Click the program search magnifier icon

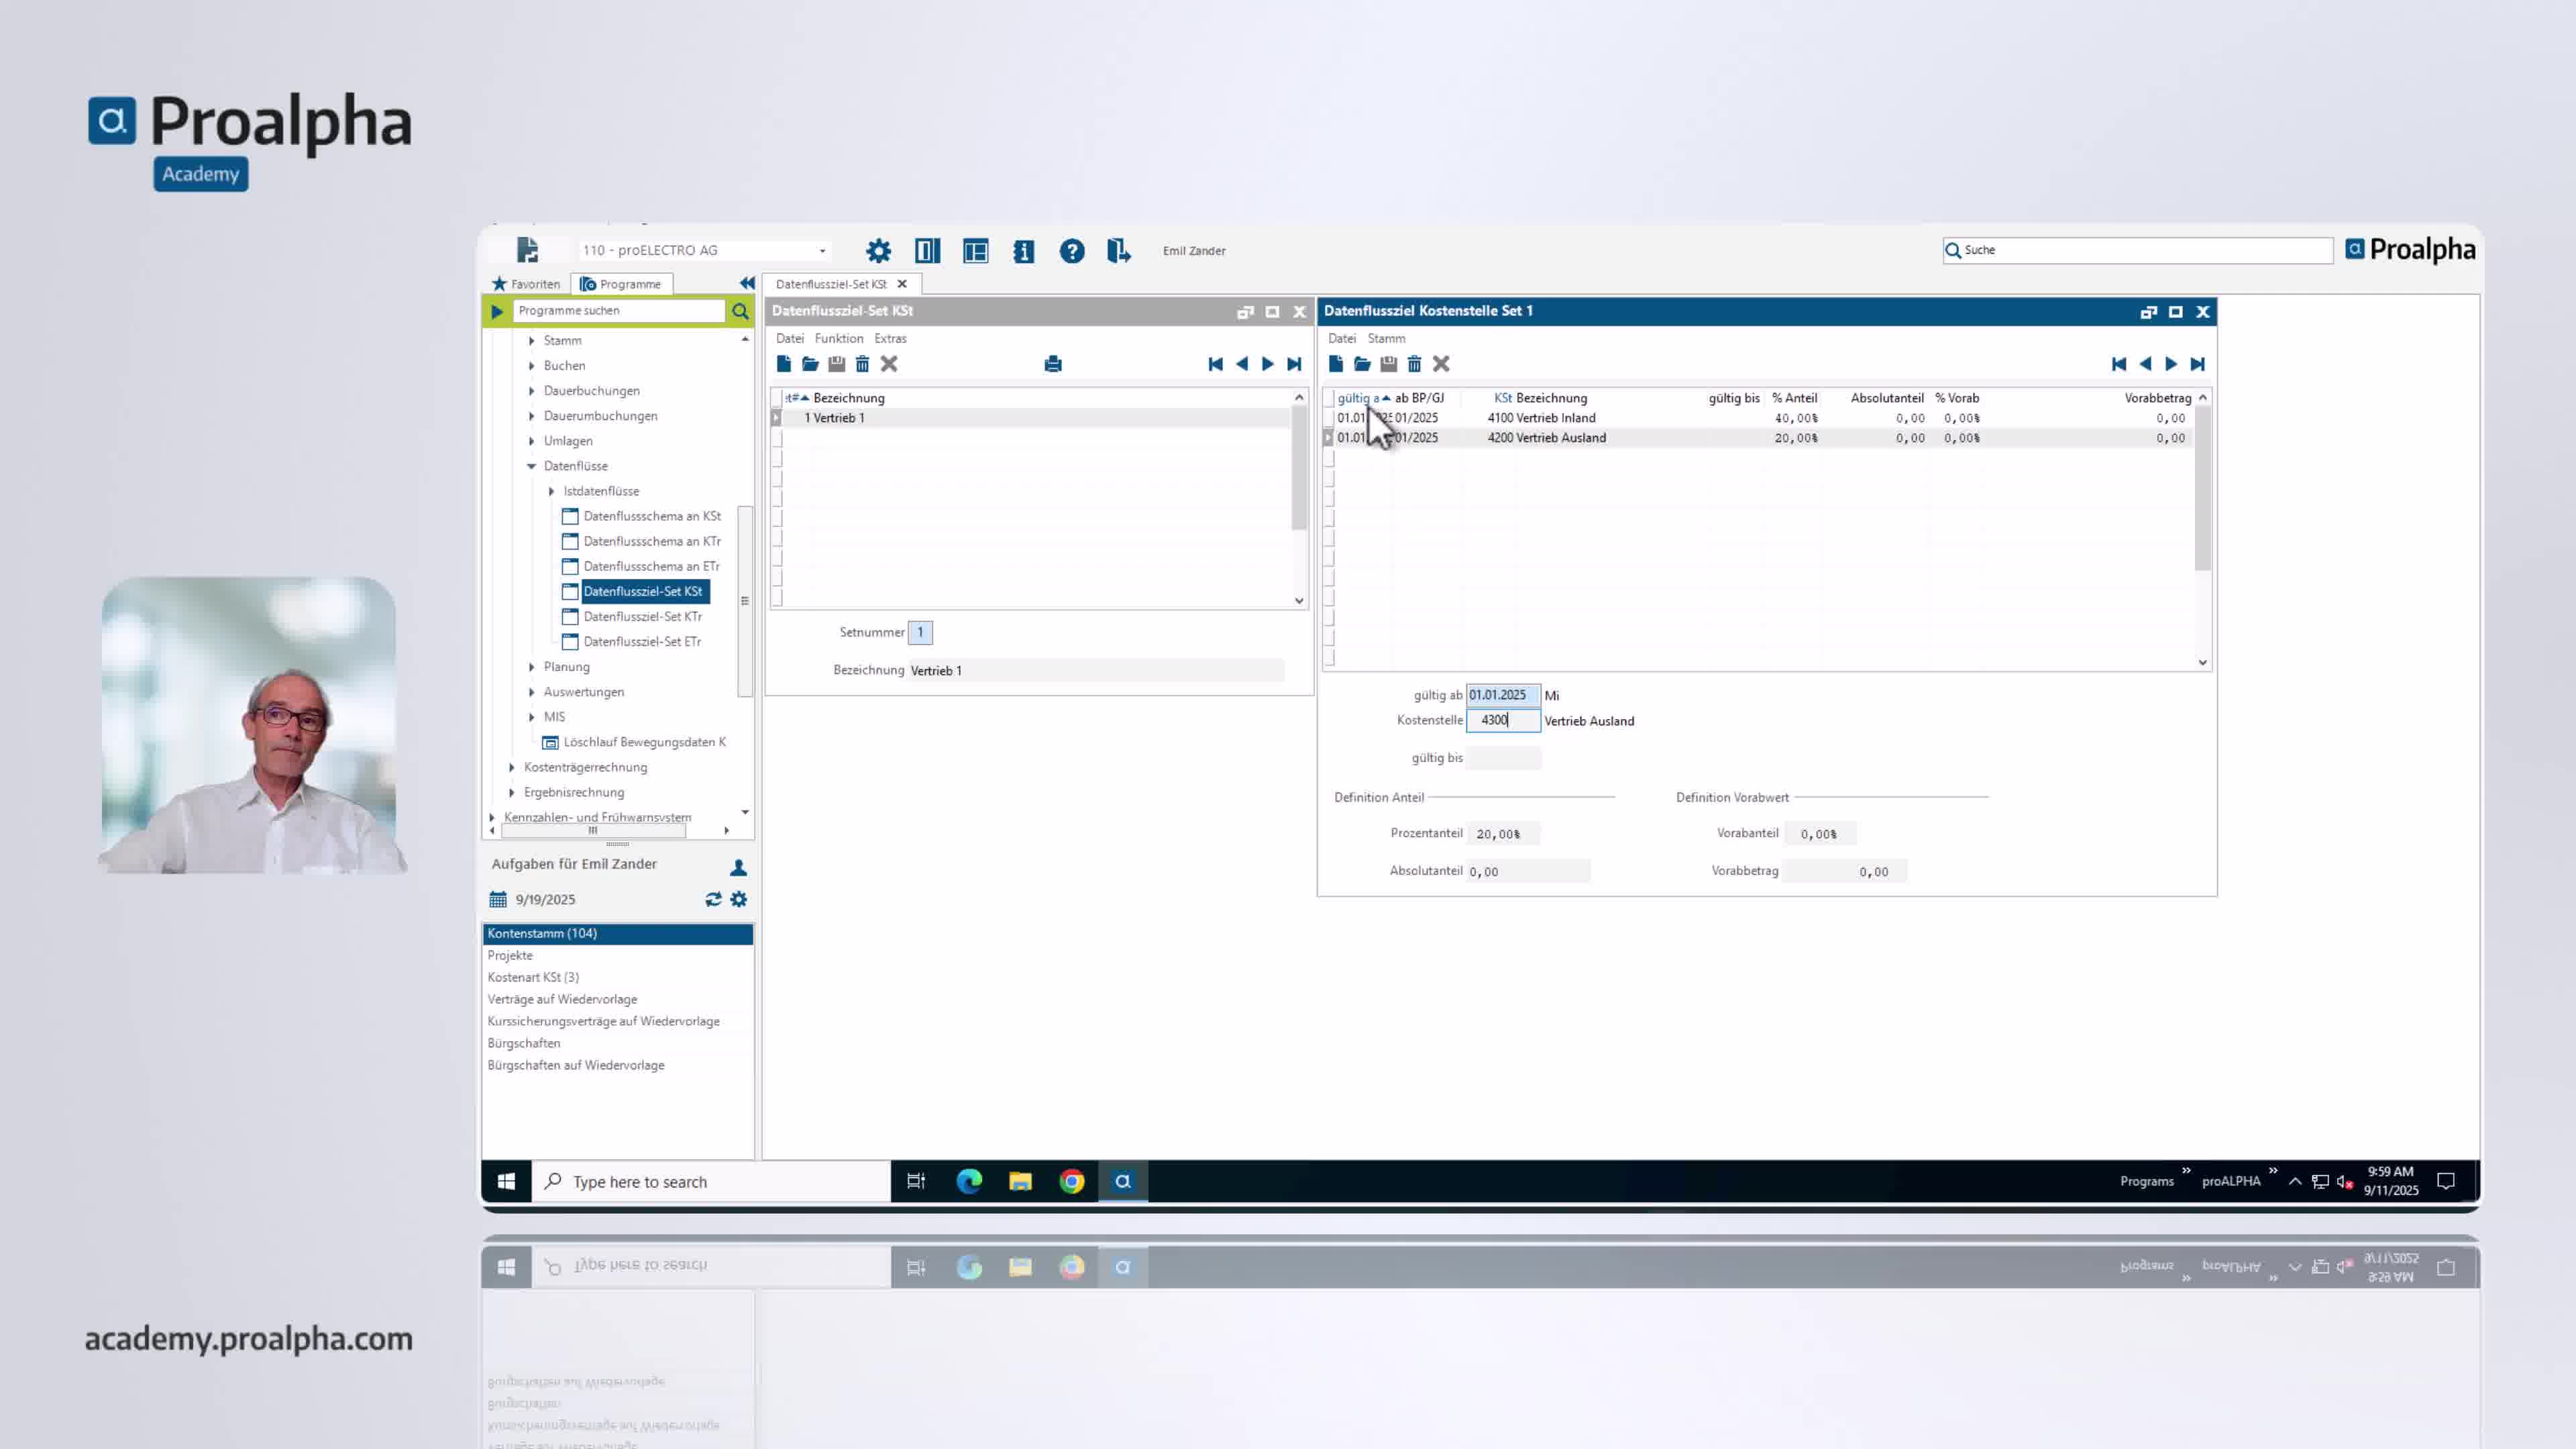[x=740, y=311]
